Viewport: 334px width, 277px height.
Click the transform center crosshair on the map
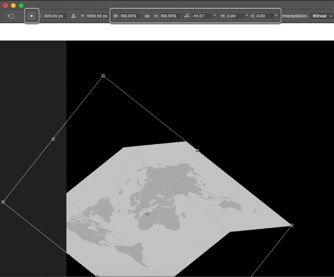[147, 214]
